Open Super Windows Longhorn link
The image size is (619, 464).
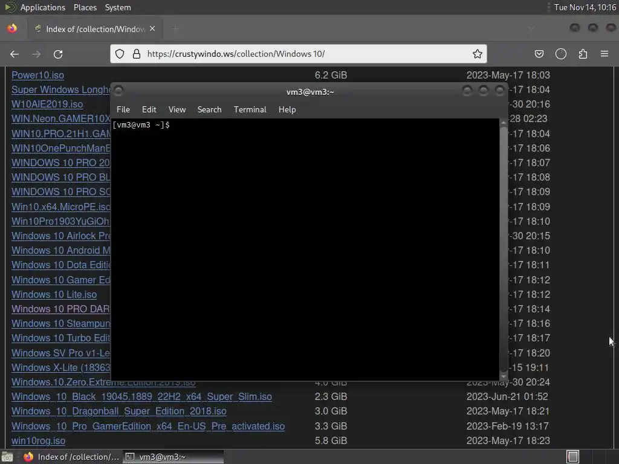[x=61, y=89]
